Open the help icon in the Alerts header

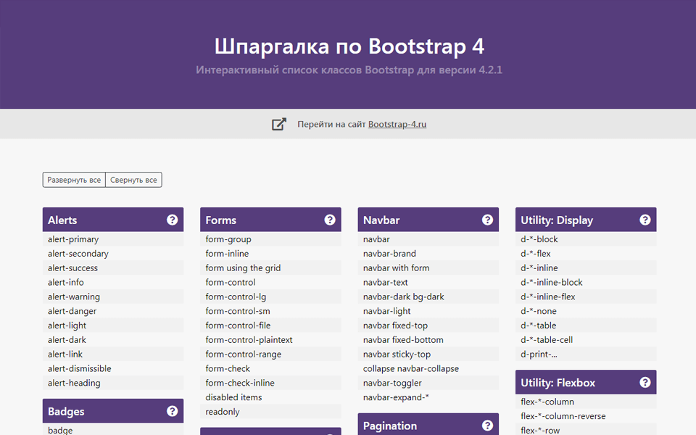point(173,220)
